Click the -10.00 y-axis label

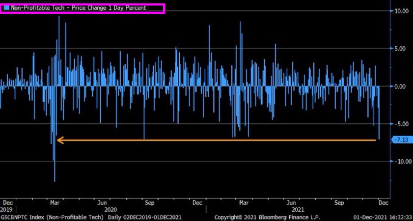pos(402,162)
